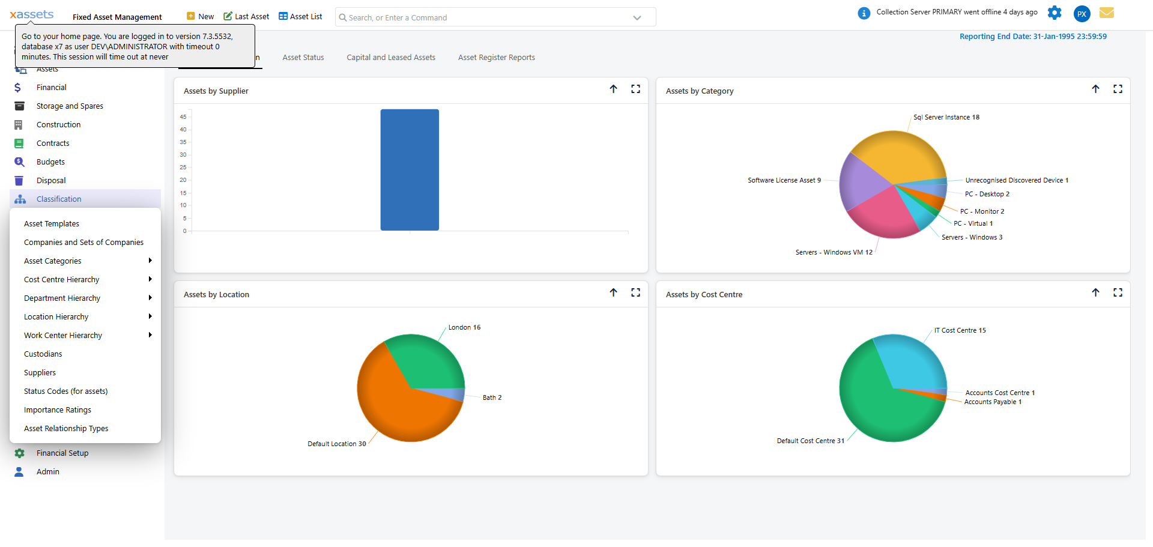Screen dimensions: 1153x547
Task: Export the Assets by Category chart
Action: tap(1096, 89)
